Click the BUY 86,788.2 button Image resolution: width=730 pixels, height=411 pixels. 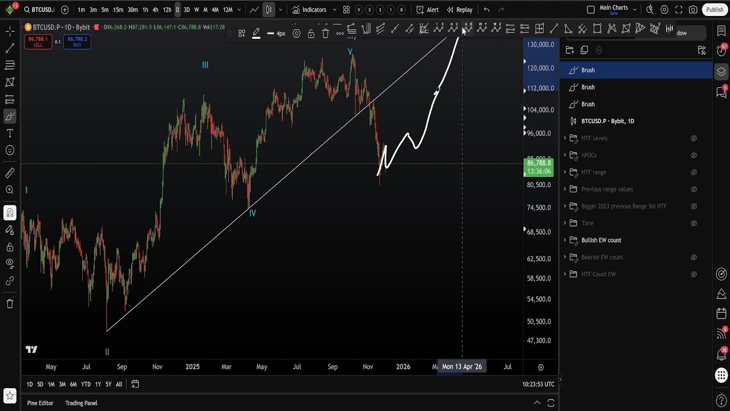pos(77,42)
